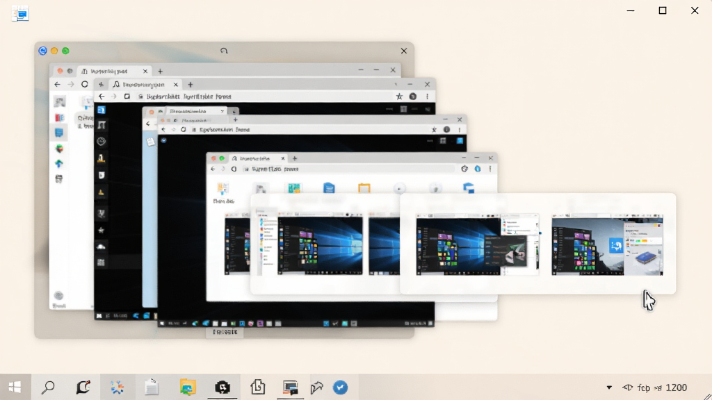Open the taskbar clock showing 1200

coord(676,387)
